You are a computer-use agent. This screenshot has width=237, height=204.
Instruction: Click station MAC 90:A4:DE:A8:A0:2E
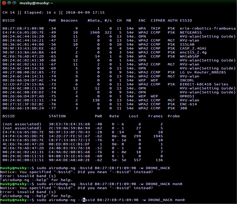69,160
